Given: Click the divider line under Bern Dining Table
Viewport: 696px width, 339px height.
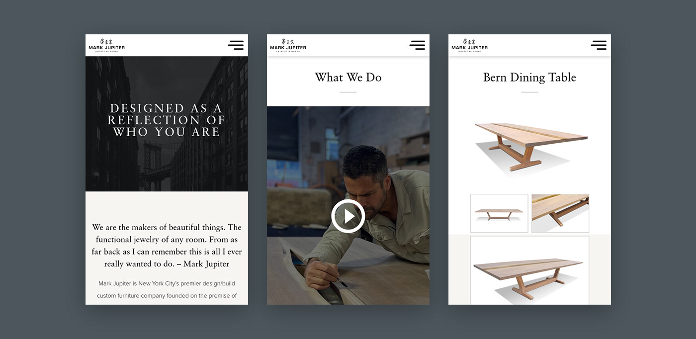Looking at the screenshot, I should [529, 92].
